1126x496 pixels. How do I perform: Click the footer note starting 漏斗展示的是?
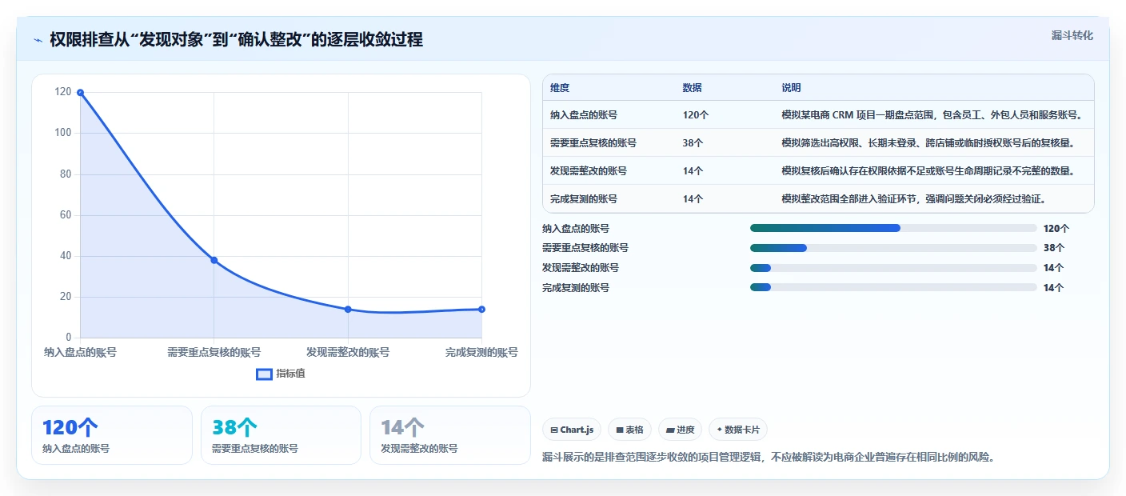[769, 458]
